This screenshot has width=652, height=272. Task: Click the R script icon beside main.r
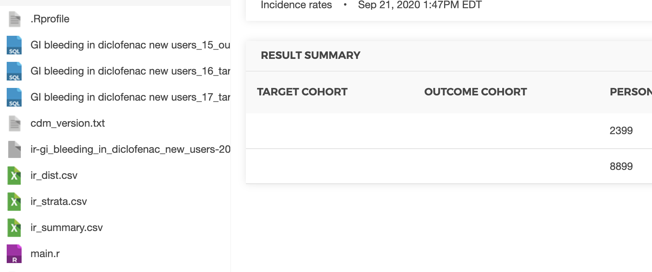[x=14, y=254]
